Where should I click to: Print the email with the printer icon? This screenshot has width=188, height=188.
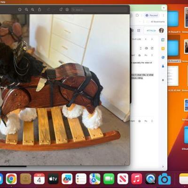tap(146, 48)
